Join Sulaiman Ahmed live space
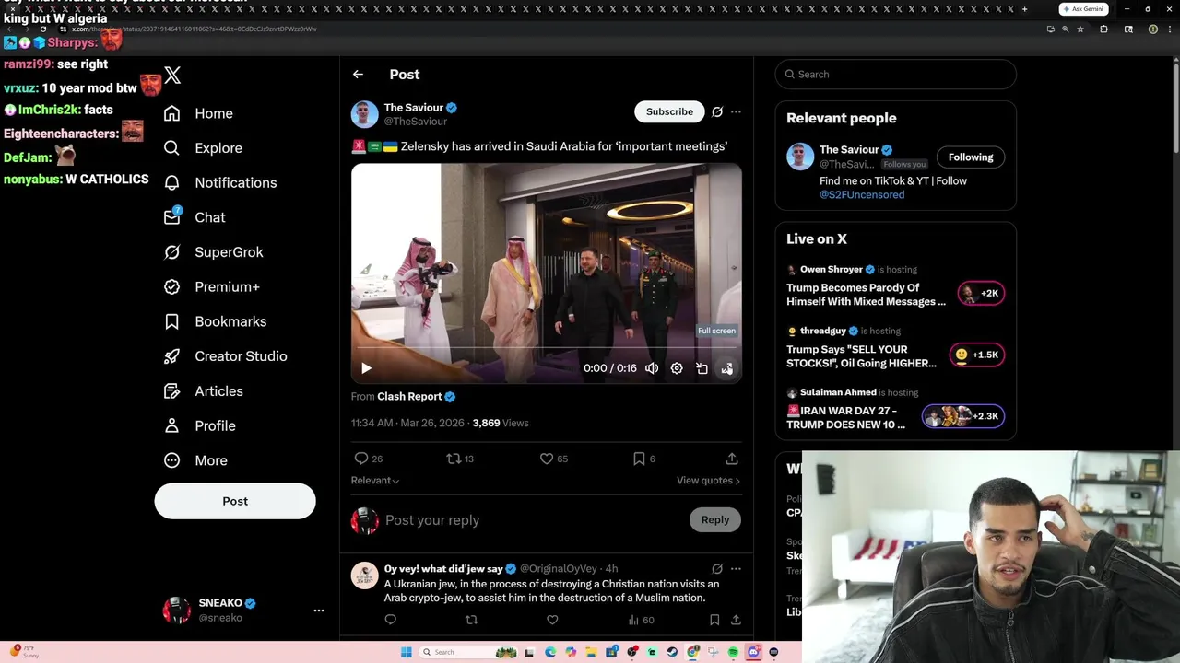 (x=963, y=416)
